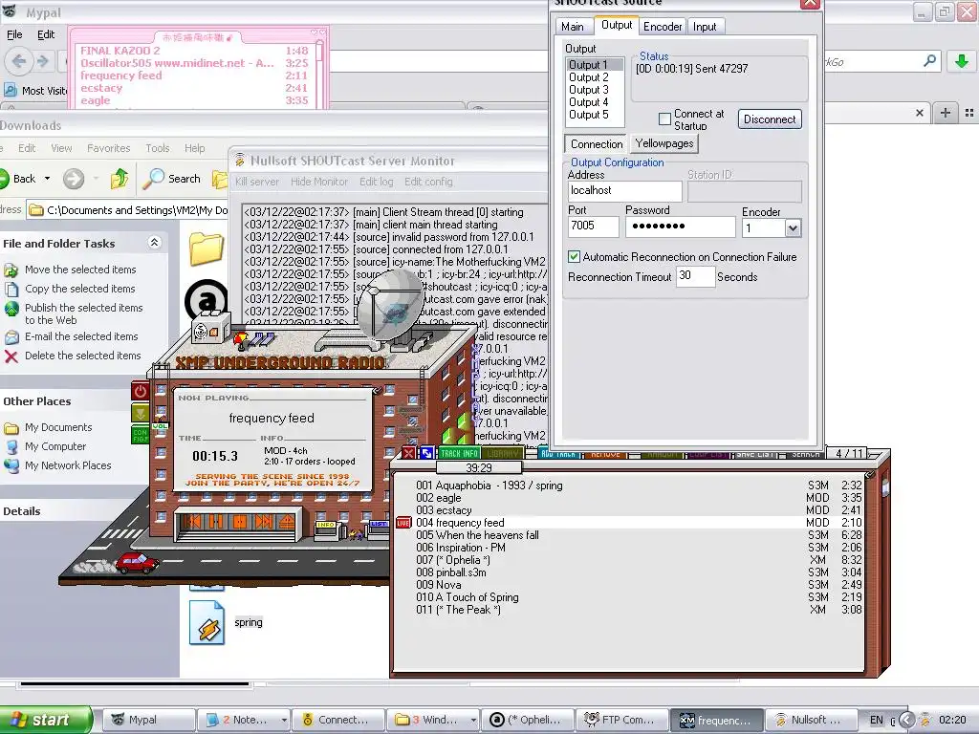Open the Tools menu in the Explorer window
The width and height of the screenshot is (979, 734).
[x=158, y=148]
